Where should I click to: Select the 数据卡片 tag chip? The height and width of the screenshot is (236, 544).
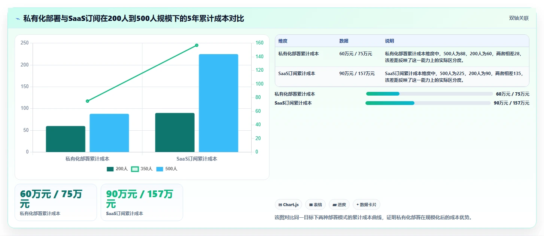coord(367,205)
